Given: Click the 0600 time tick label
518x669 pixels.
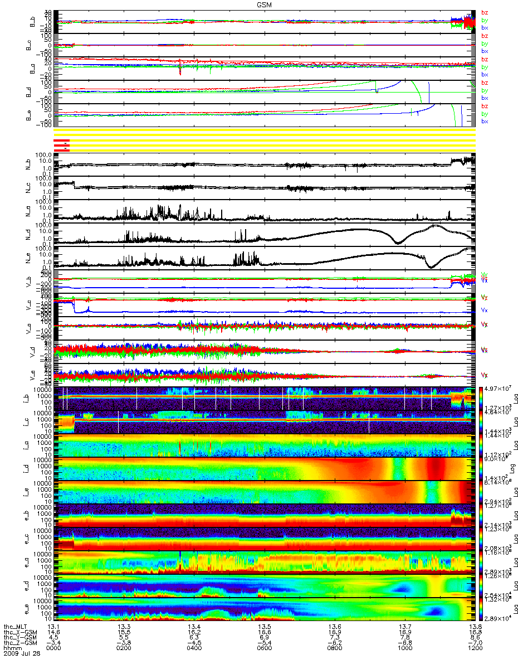Looking at the screenshot, I should (264, 648).
